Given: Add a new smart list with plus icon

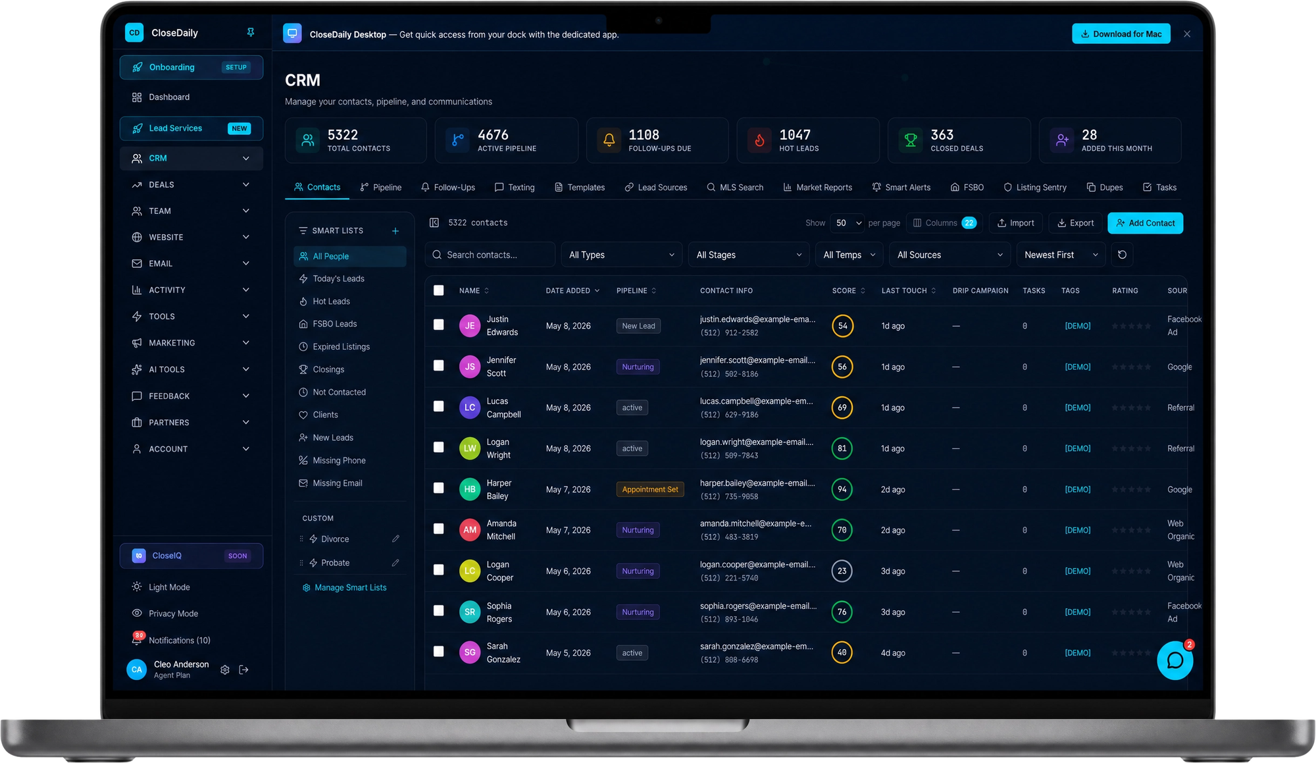Looking at the screenshot, I should (x=395, y=230).
